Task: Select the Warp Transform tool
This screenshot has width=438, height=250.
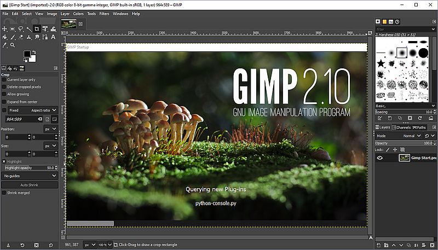Action: coord(53,29)
